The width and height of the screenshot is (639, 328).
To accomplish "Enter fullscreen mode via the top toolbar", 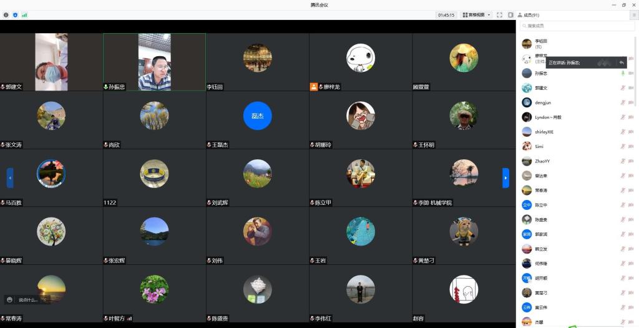I will pos(499,15).
